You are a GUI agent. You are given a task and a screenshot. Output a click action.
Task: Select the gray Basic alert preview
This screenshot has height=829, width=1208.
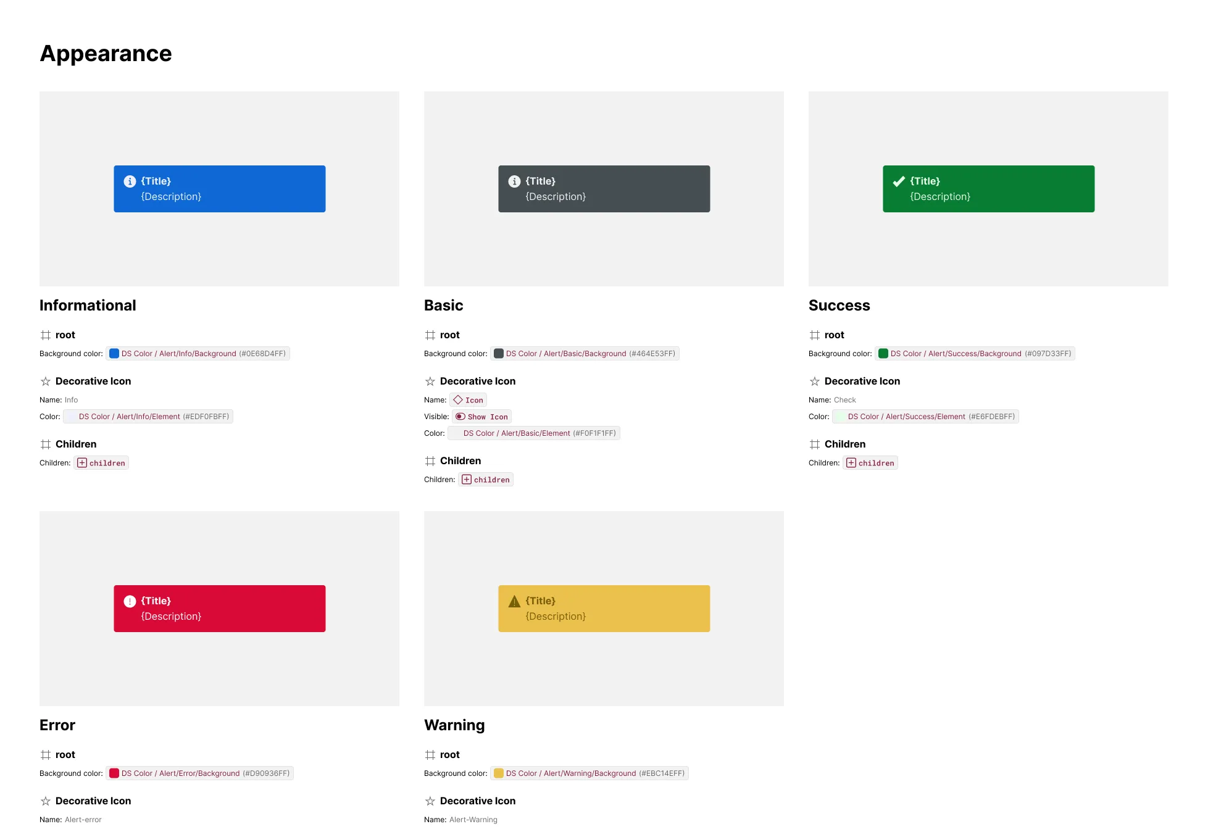[604, 189]
